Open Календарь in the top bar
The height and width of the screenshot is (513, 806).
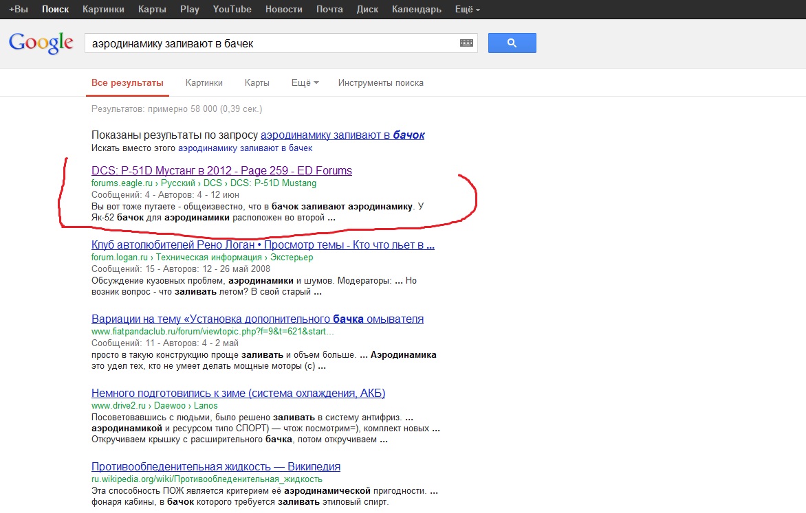[x=416, y=9]
